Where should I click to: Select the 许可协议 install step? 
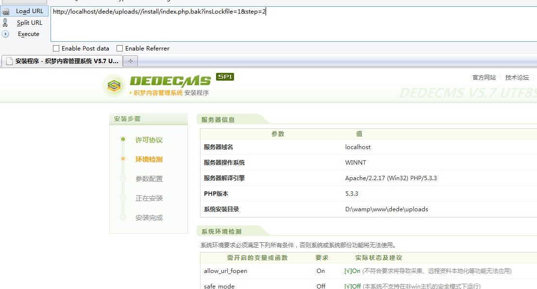click(x=149, y=140)
